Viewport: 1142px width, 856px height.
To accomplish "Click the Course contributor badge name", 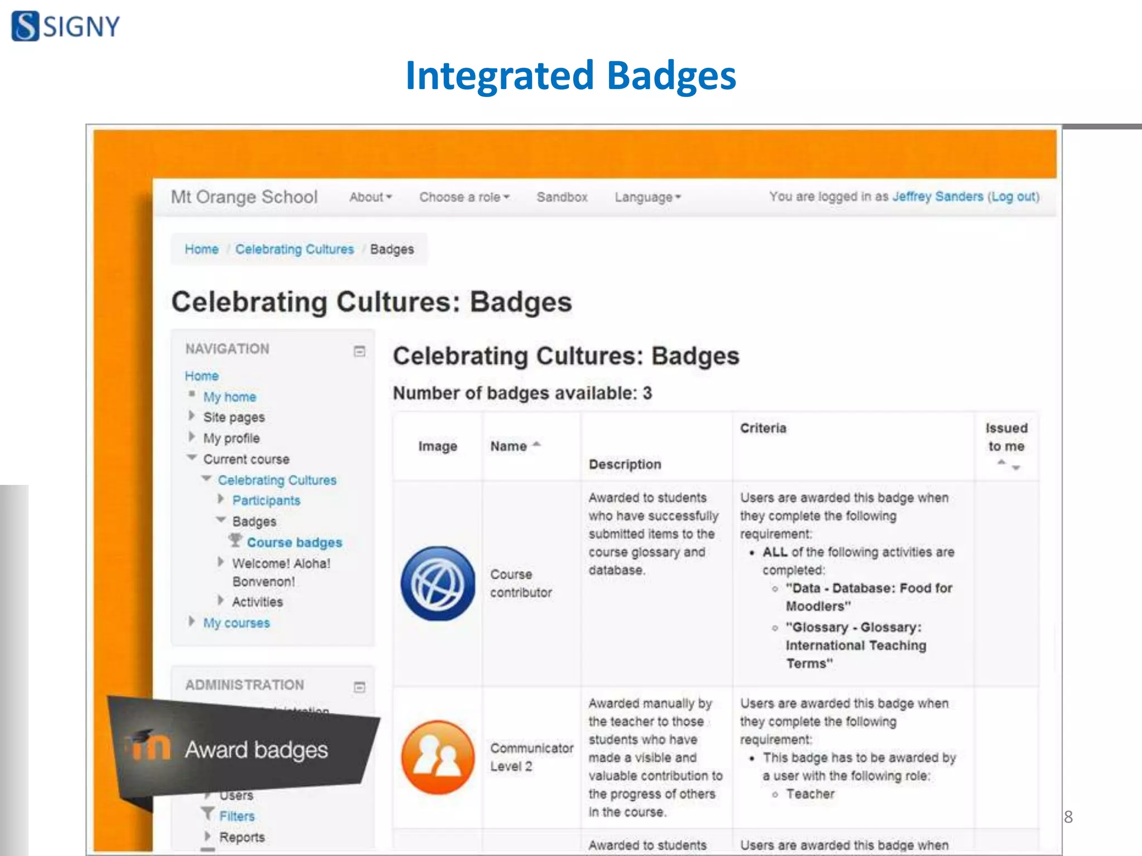I will point(521,583).
